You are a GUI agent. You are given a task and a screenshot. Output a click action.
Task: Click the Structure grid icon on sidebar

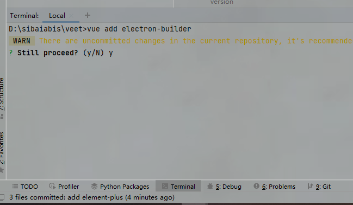pyautogui.click(x=2, y=116)
